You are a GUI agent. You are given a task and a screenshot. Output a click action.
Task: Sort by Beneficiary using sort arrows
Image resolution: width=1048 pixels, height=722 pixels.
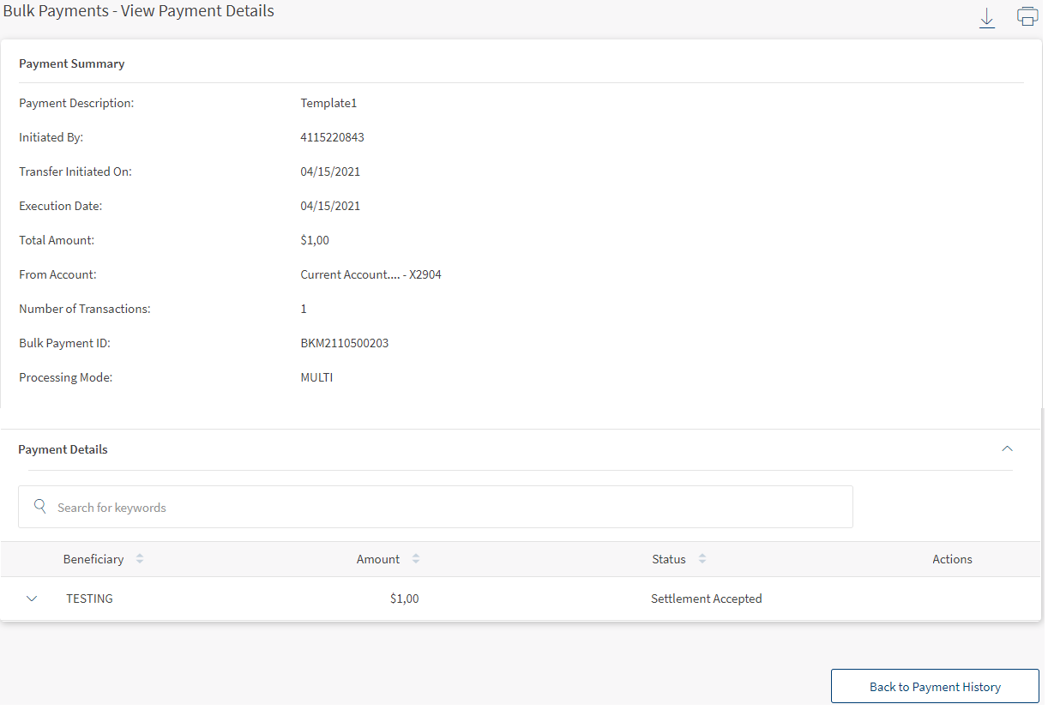coord(140,559)
